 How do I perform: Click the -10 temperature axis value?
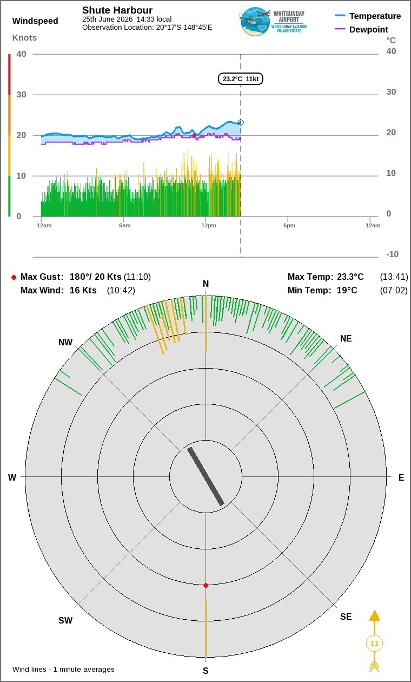coord(392,254)
